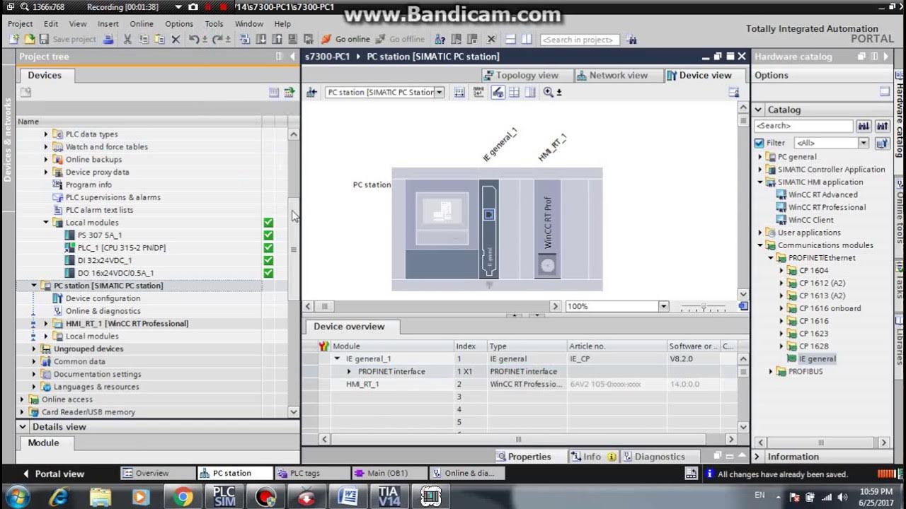
Task: Switch to Portal view
Action: 54,474
